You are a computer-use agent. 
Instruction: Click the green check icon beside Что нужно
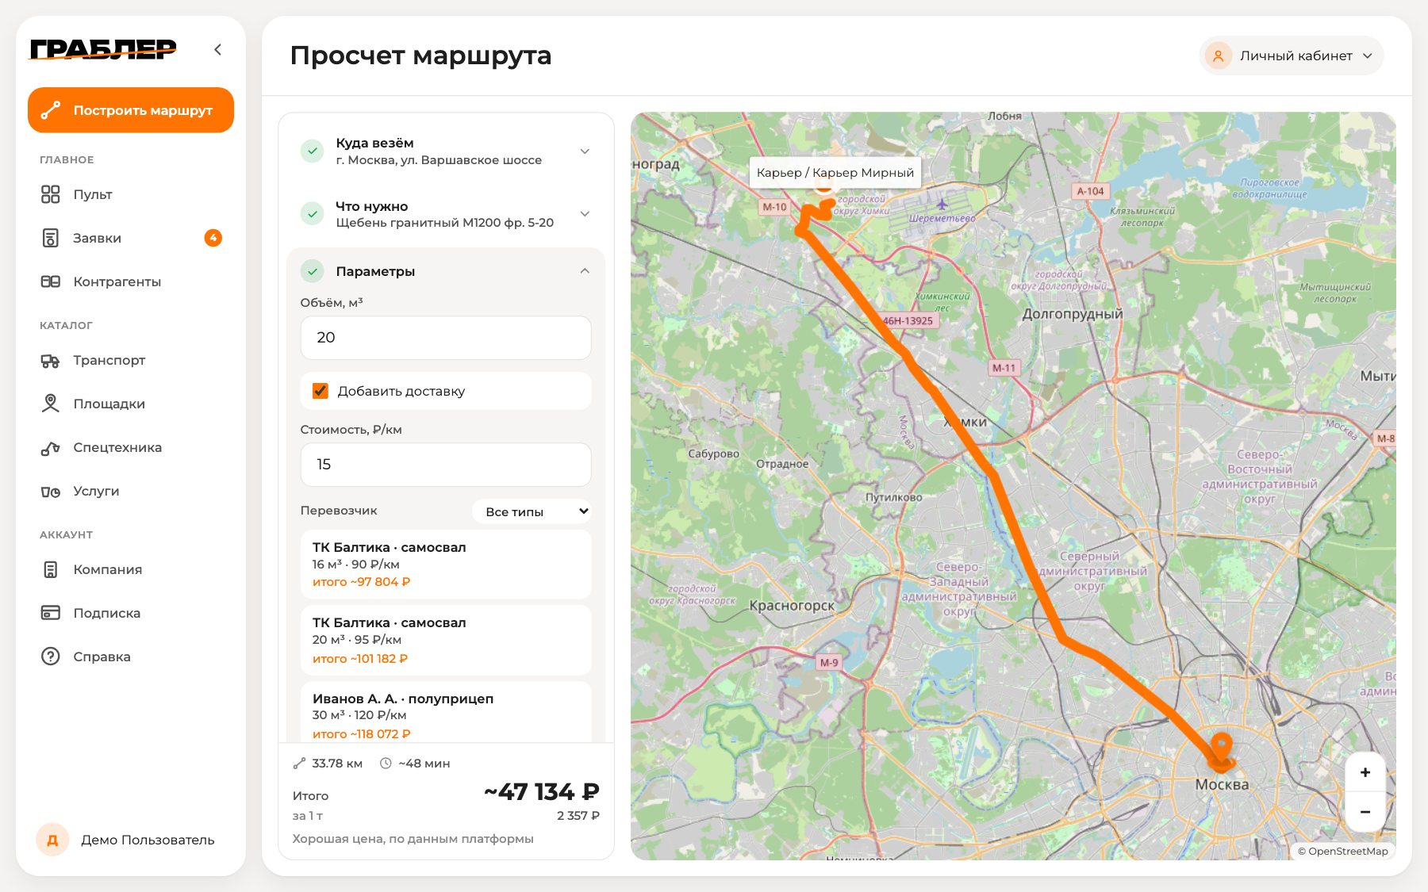(313, 213)
